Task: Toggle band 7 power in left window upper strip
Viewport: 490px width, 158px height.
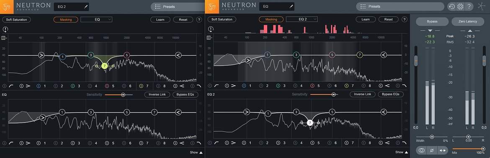Action: point(141,86)
